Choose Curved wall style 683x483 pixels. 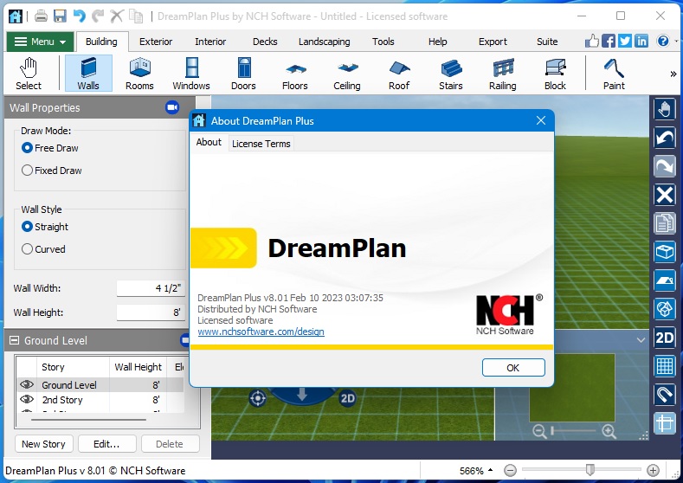click(x=27, y=249)
